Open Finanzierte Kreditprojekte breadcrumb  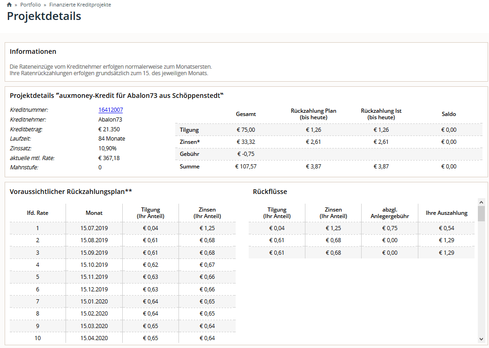click(80, 5)
